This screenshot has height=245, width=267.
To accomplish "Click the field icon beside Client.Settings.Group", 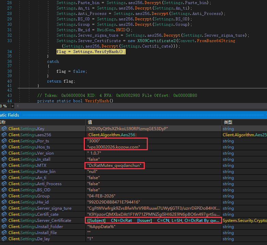I will [x=4, y=196].
